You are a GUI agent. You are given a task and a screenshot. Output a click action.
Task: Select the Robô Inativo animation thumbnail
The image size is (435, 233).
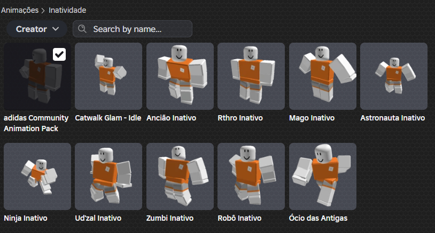[x=251, y=176]
